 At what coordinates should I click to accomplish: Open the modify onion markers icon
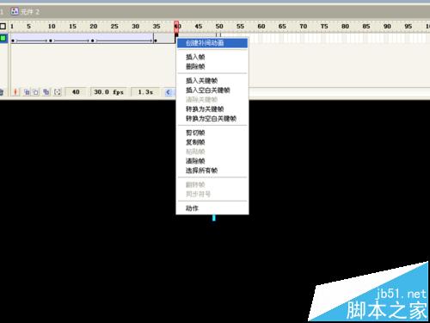click(58, 92)
